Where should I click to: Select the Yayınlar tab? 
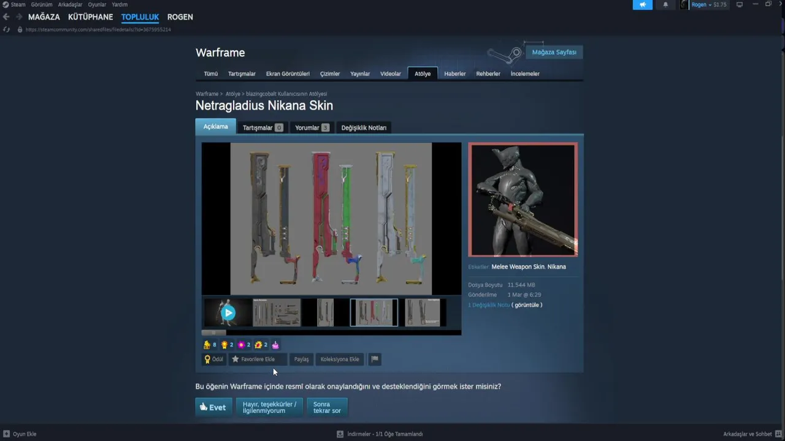(x=360, y=73)
